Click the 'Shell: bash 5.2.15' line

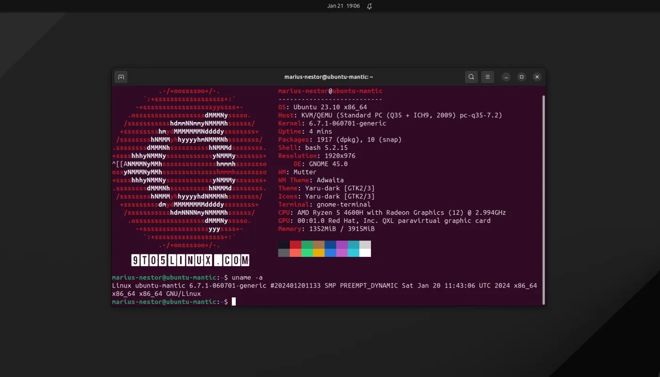click(x=313, y=148)
